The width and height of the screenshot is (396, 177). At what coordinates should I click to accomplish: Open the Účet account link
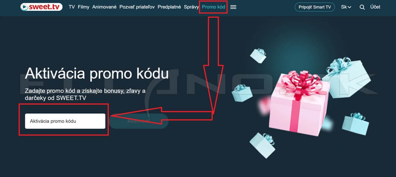(x=375, y=7)
